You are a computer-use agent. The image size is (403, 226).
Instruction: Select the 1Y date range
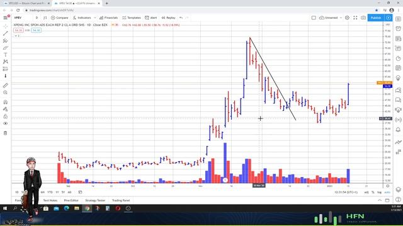(x=57, y=192)
